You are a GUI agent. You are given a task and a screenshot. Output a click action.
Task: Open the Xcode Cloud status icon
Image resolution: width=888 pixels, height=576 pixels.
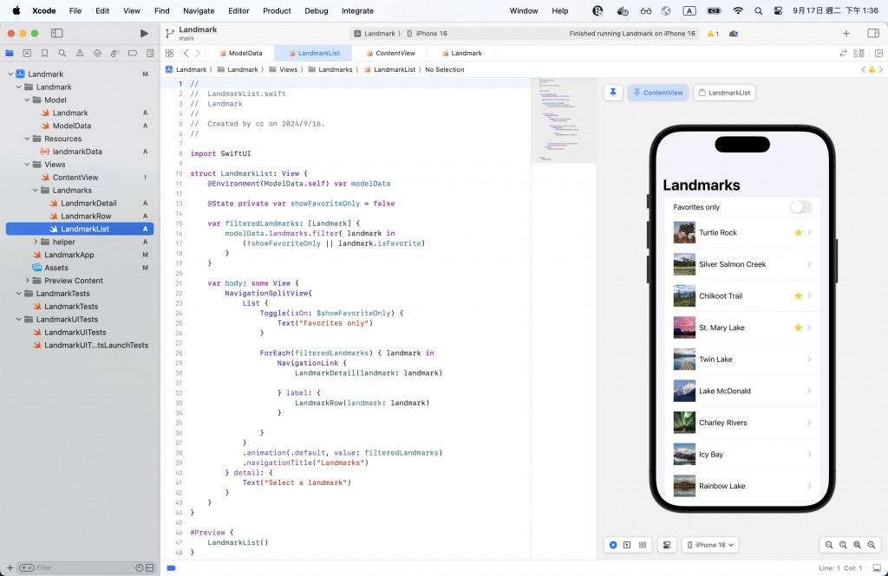point(734,34)
